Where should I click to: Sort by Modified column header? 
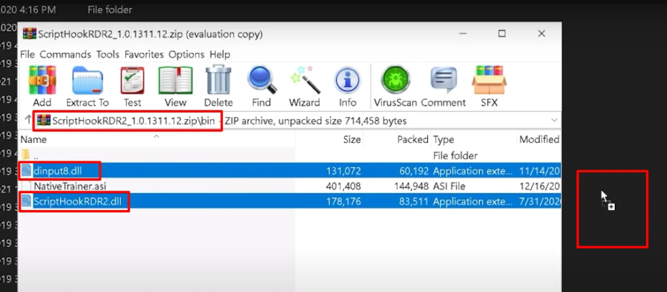[x=539, y=139]
